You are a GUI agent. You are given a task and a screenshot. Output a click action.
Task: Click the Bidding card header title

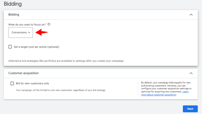click(14, 15)
